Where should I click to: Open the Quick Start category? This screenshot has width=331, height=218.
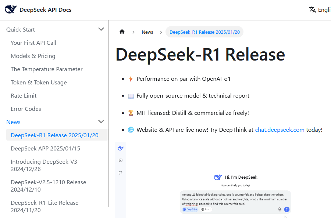tap(21, 29)
